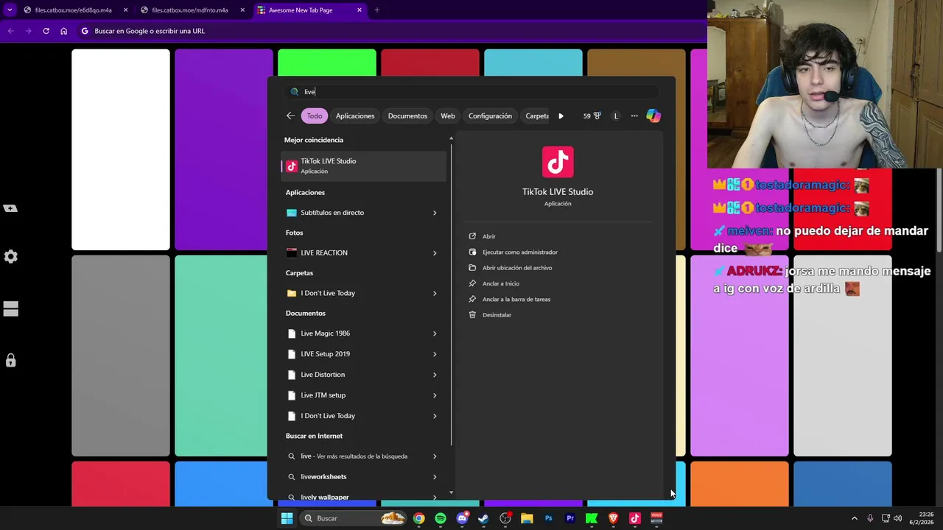Show hidden system tray icons
The image size is (943, 530).
[x=855, y=518]
